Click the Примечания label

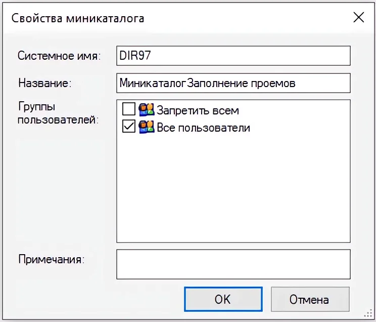click(x=51, y=259)
